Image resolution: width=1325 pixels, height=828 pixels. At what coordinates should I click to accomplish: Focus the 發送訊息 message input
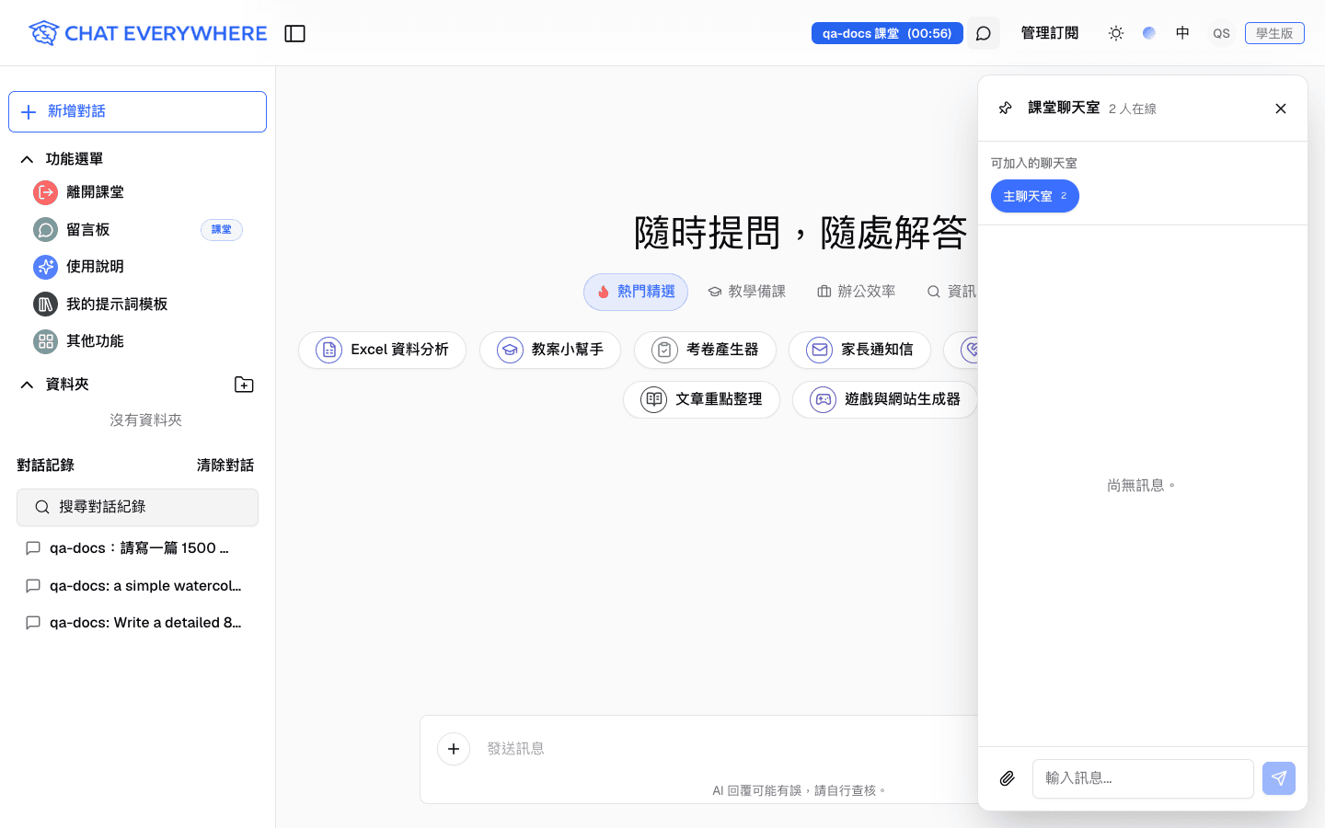click(727, 749)
